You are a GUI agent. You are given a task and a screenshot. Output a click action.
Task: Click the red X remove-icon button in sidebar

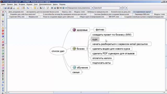3,12
